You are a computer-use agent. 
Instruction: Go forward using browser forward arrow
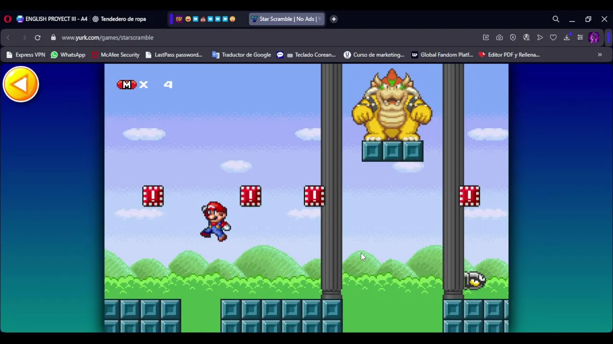click(x=24, y=37)
